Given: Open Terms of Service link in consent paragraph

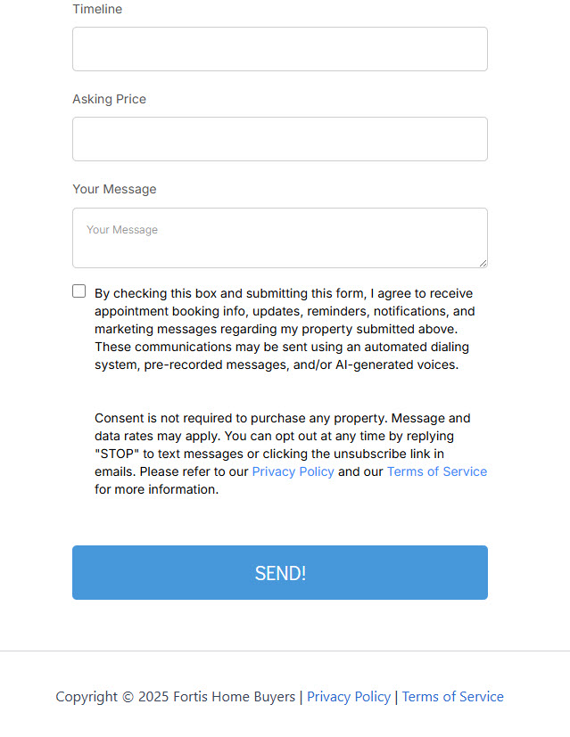Looking at the screenshot, I should tap(436, 471).
